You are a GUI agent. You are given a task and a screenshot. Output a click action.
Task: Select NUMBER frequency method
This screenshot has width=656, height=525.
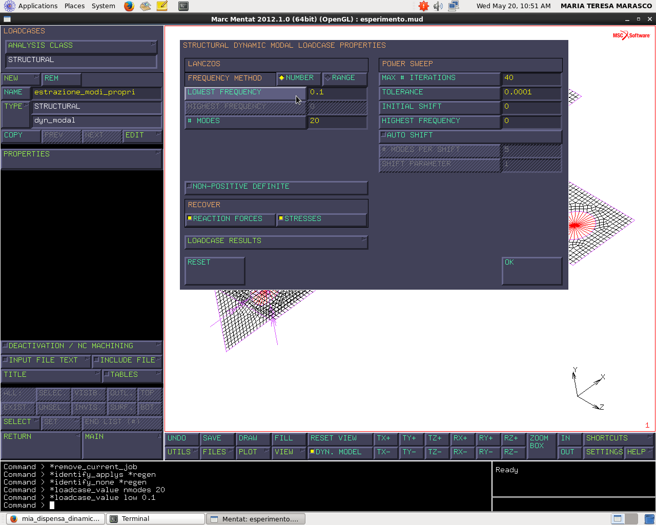(299, 78)
